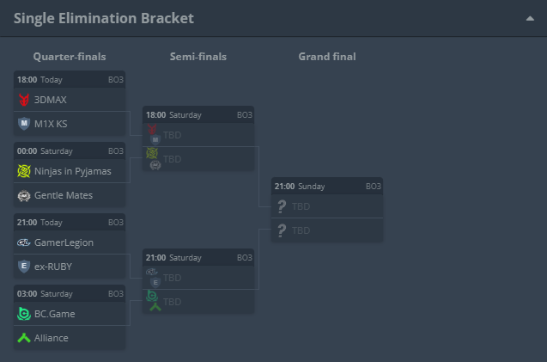Click the second TBD grand final slot
This screenshot has width=547, height=362.
pyautogui.click(x=327, y=230)
